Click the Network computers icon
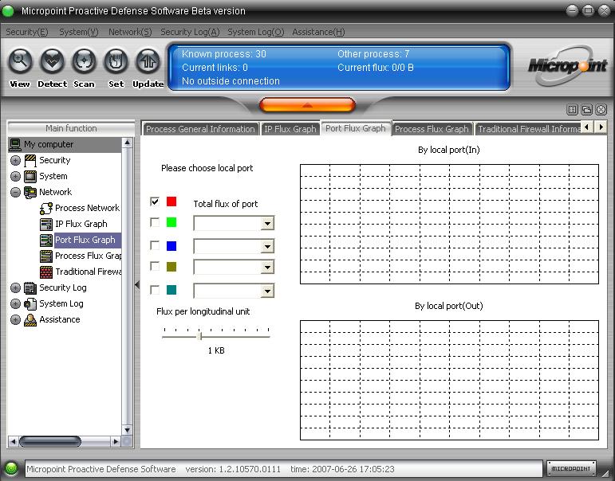615x481 pixels. pos(30,193)
